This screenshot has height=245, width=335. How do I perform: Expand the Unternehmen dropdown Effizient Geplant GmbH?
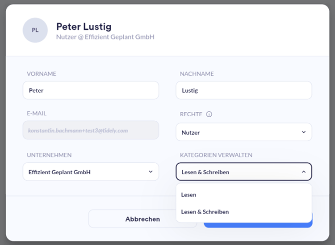[x=90, y=172]
